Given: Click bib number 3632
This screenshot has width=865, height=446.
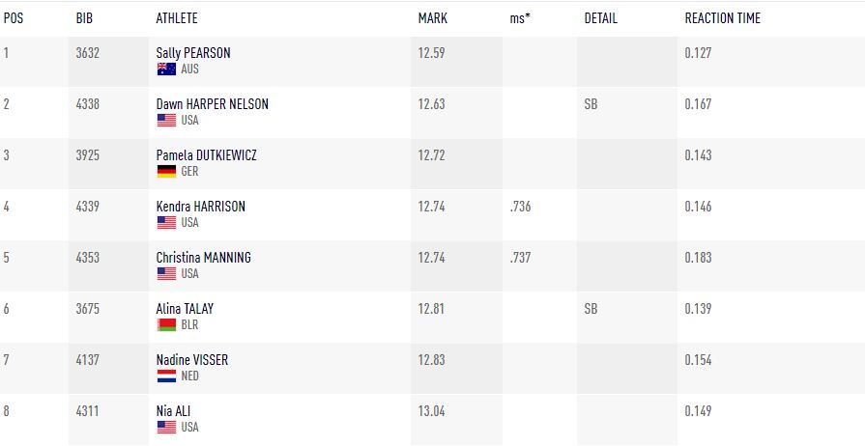Looking at the screenshot, I should coord(87,53).
